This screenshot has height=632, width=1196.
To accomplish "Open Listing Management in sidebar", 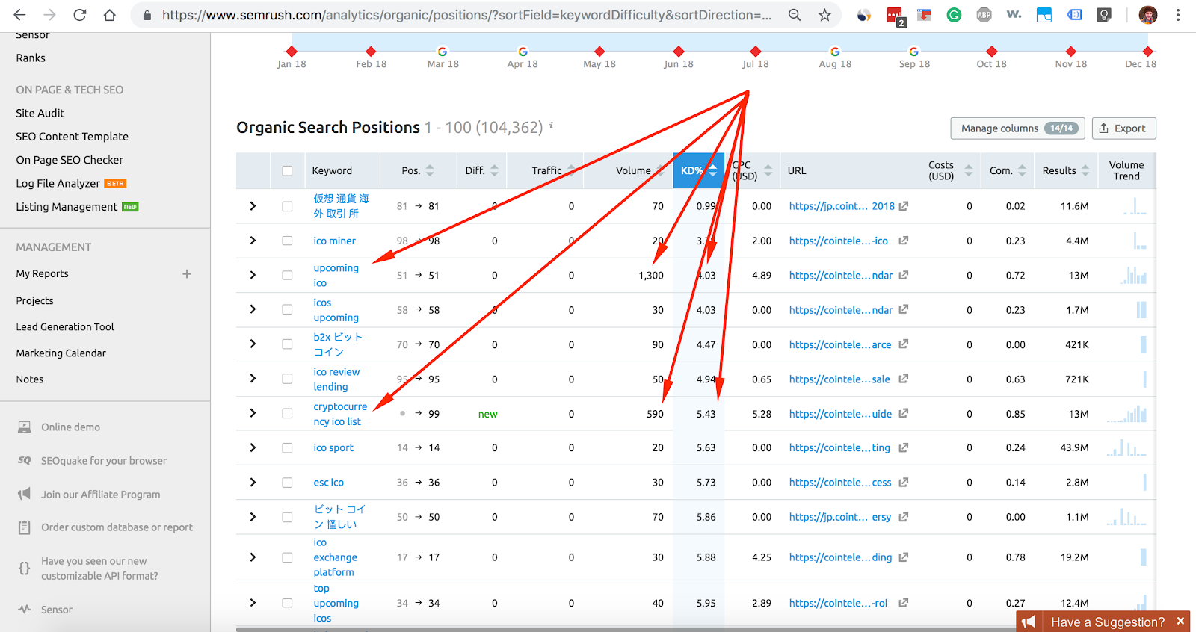I will tap(67, 206).
